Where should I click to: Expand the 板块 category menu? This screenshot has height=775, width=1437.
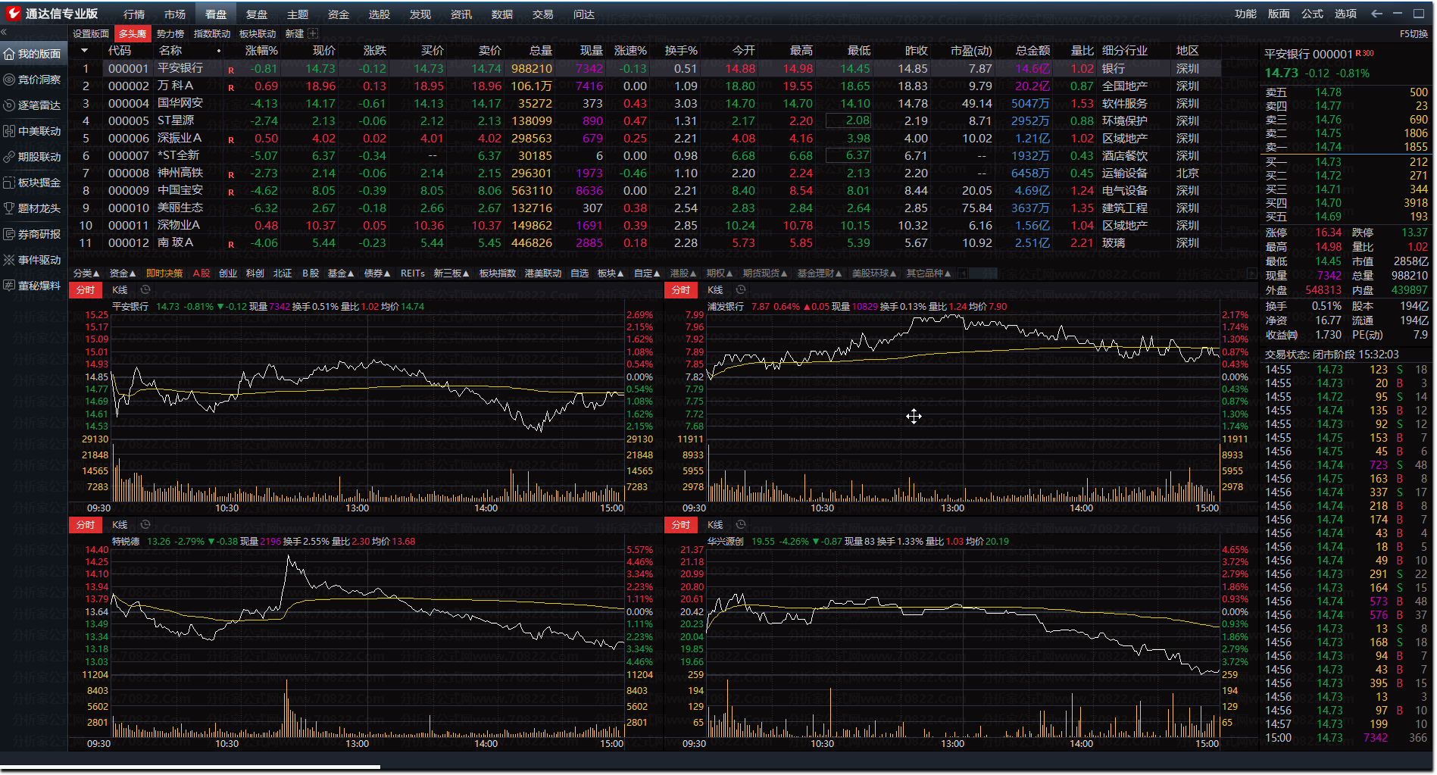pos(611,273)
